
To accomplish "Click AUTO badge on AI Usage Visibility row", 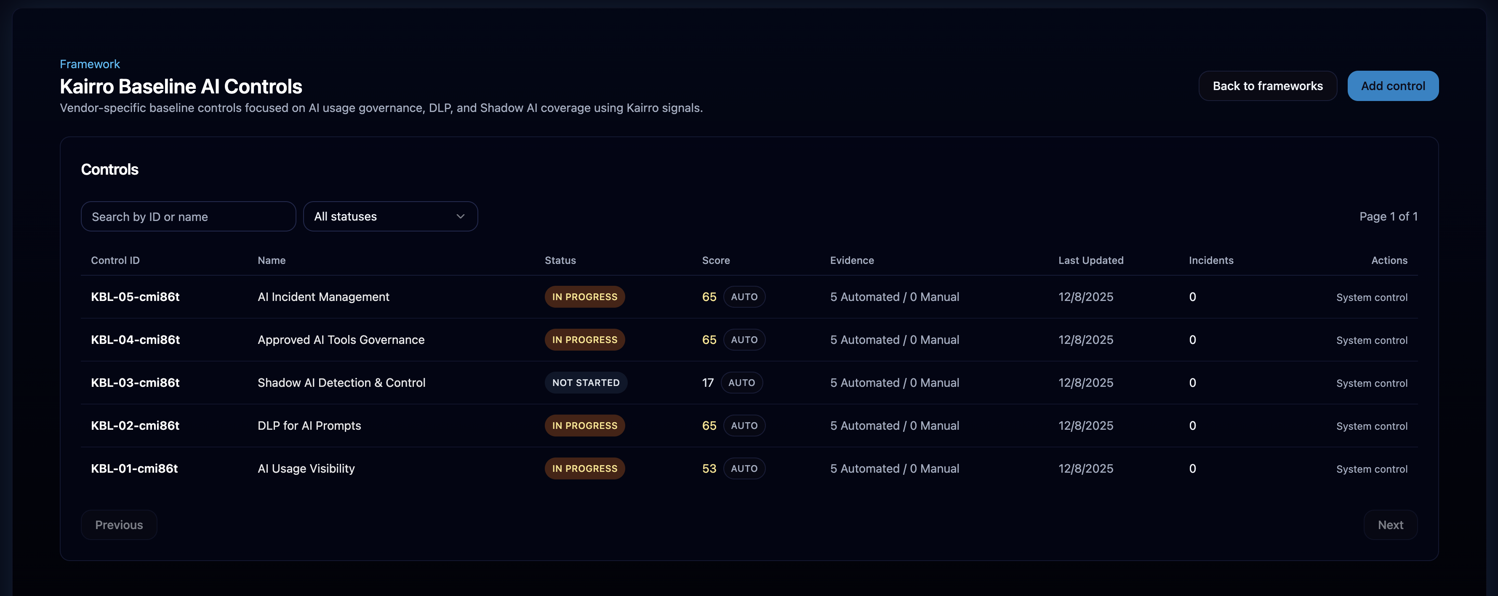I will (744, 468).
